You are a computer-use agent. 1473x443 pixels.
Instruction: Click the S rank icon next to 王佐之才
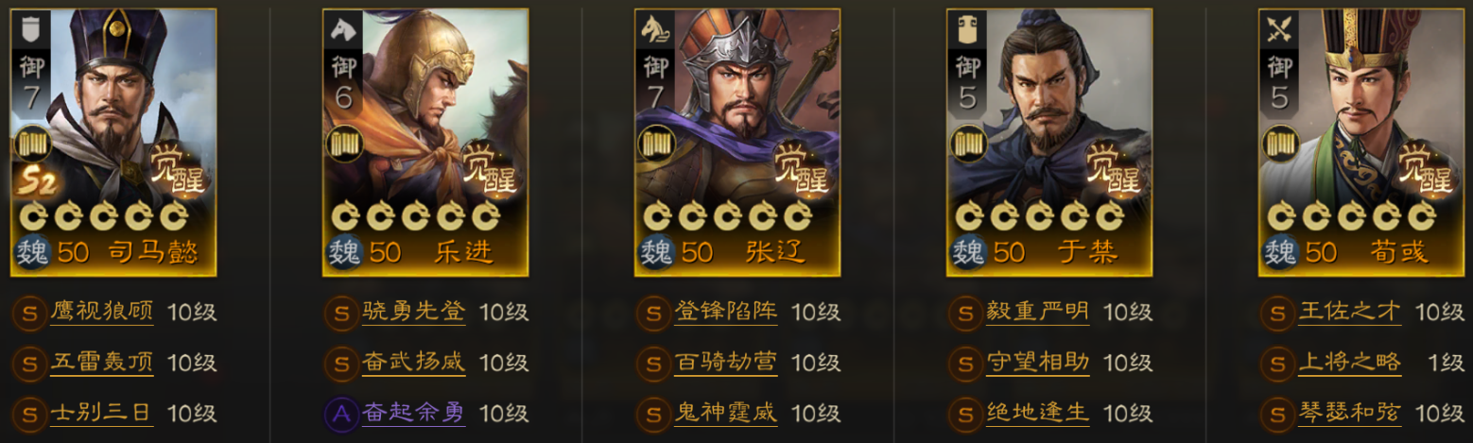[1277, 313]
